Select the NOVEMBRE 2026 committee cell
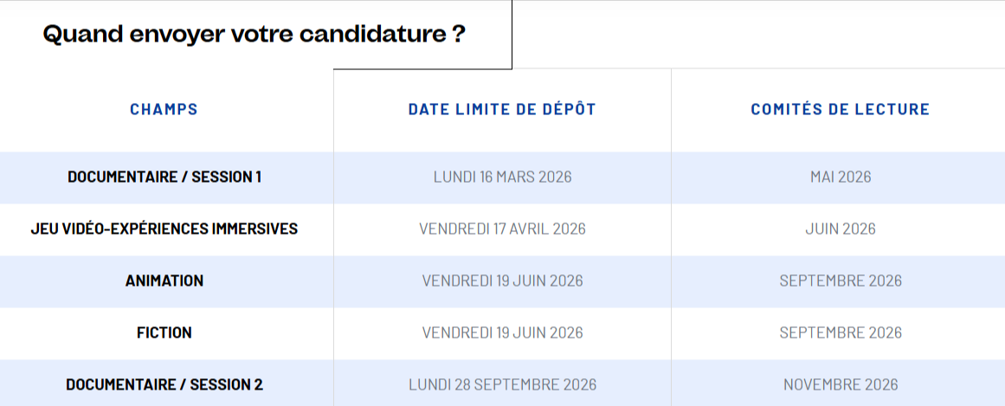The image size is (1005, 406). tap(841, 384)
